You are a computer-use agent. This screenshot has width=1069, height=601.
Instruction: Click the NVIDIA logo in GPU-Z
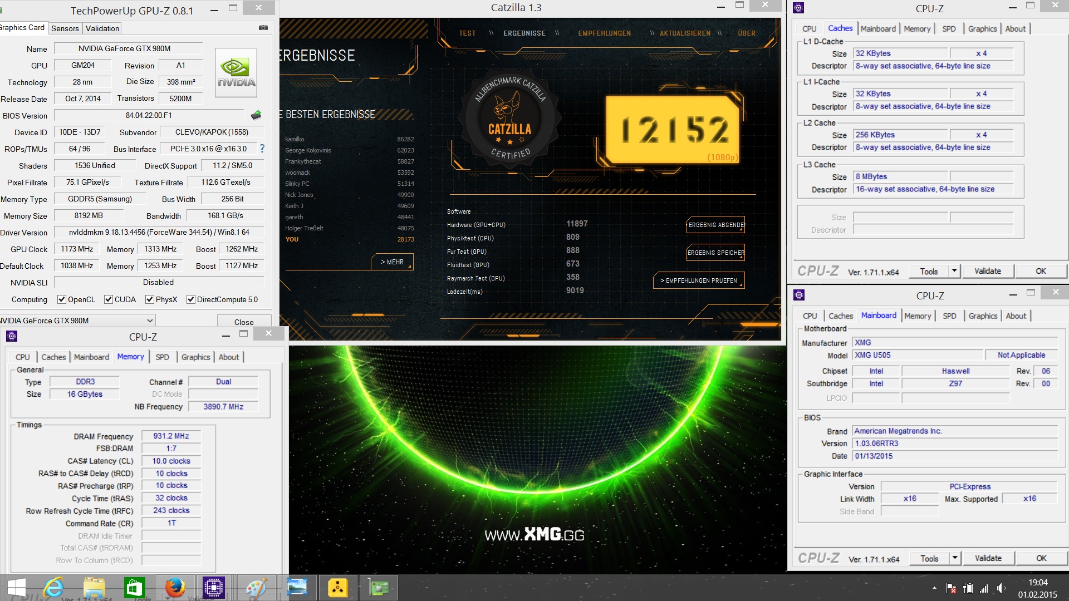[236, 73]
